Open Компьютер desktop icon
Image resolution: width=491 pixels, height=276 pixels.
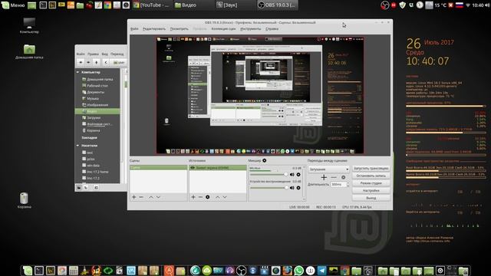pyautogui.click(x=29, y=25)
